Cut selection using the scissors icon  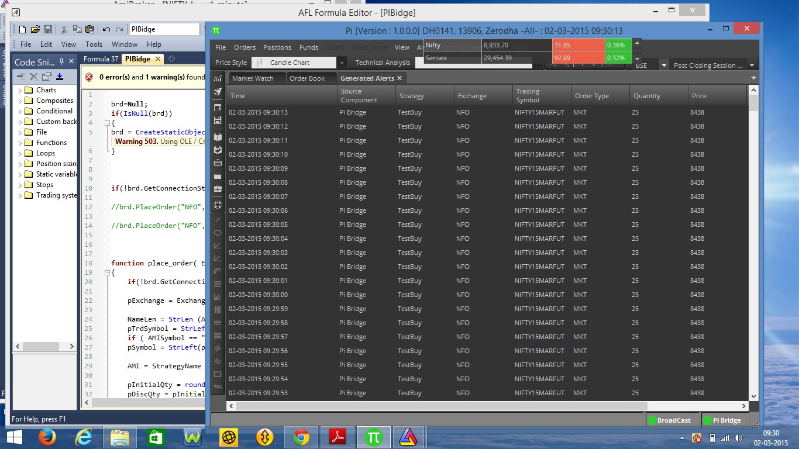[64, 29]
